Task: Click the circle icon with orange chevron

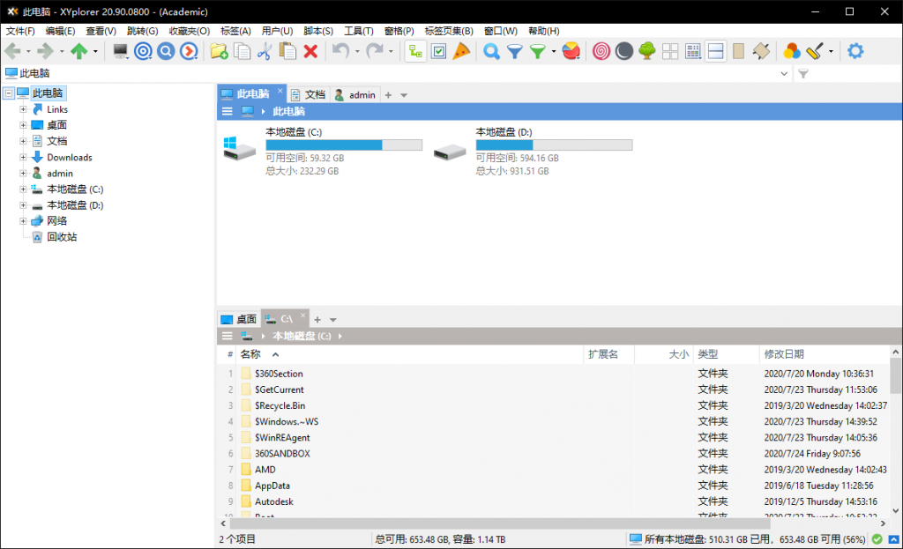Action: 189,51
